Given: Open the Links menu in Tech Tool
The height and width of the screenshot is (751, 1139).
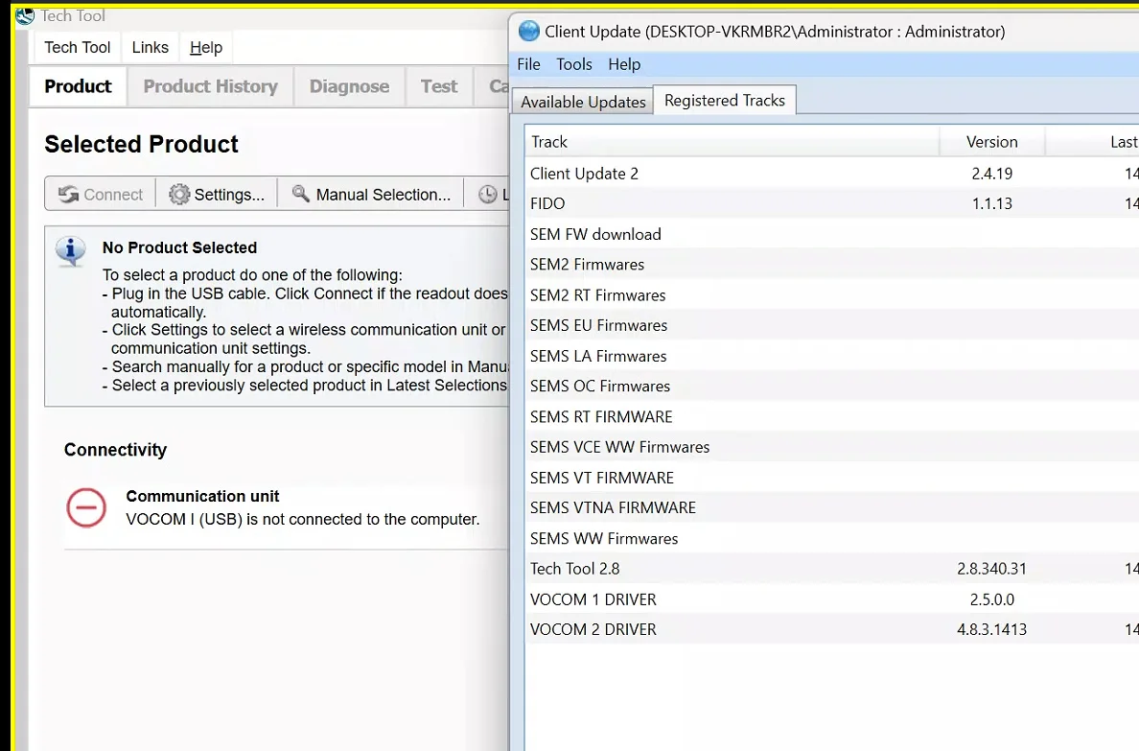Looking at the screenshot, I should tap(150, 47).
